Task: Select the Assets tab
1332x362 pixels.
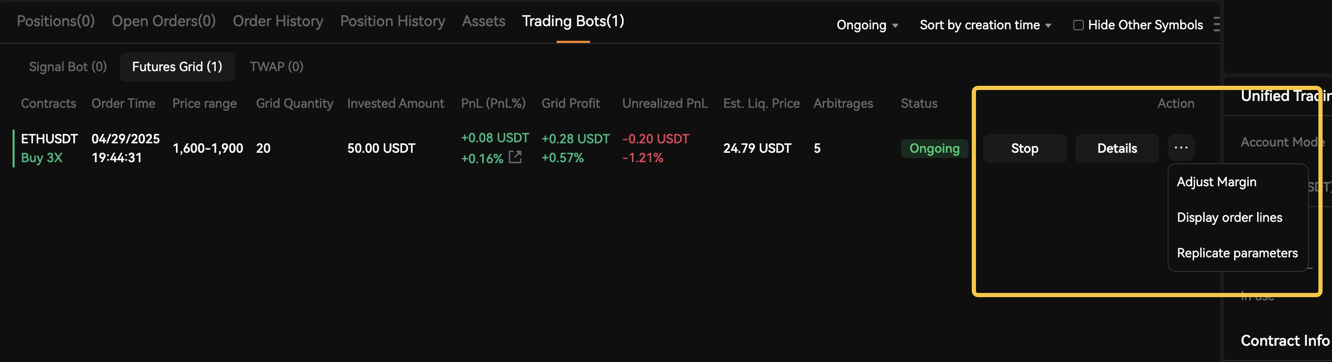Action: pos(484,21)
